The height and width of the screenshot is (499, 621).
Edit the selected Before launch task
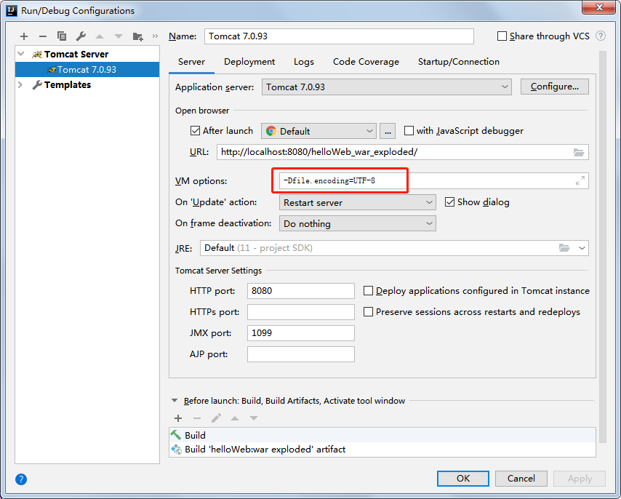(x=216, y=418)
